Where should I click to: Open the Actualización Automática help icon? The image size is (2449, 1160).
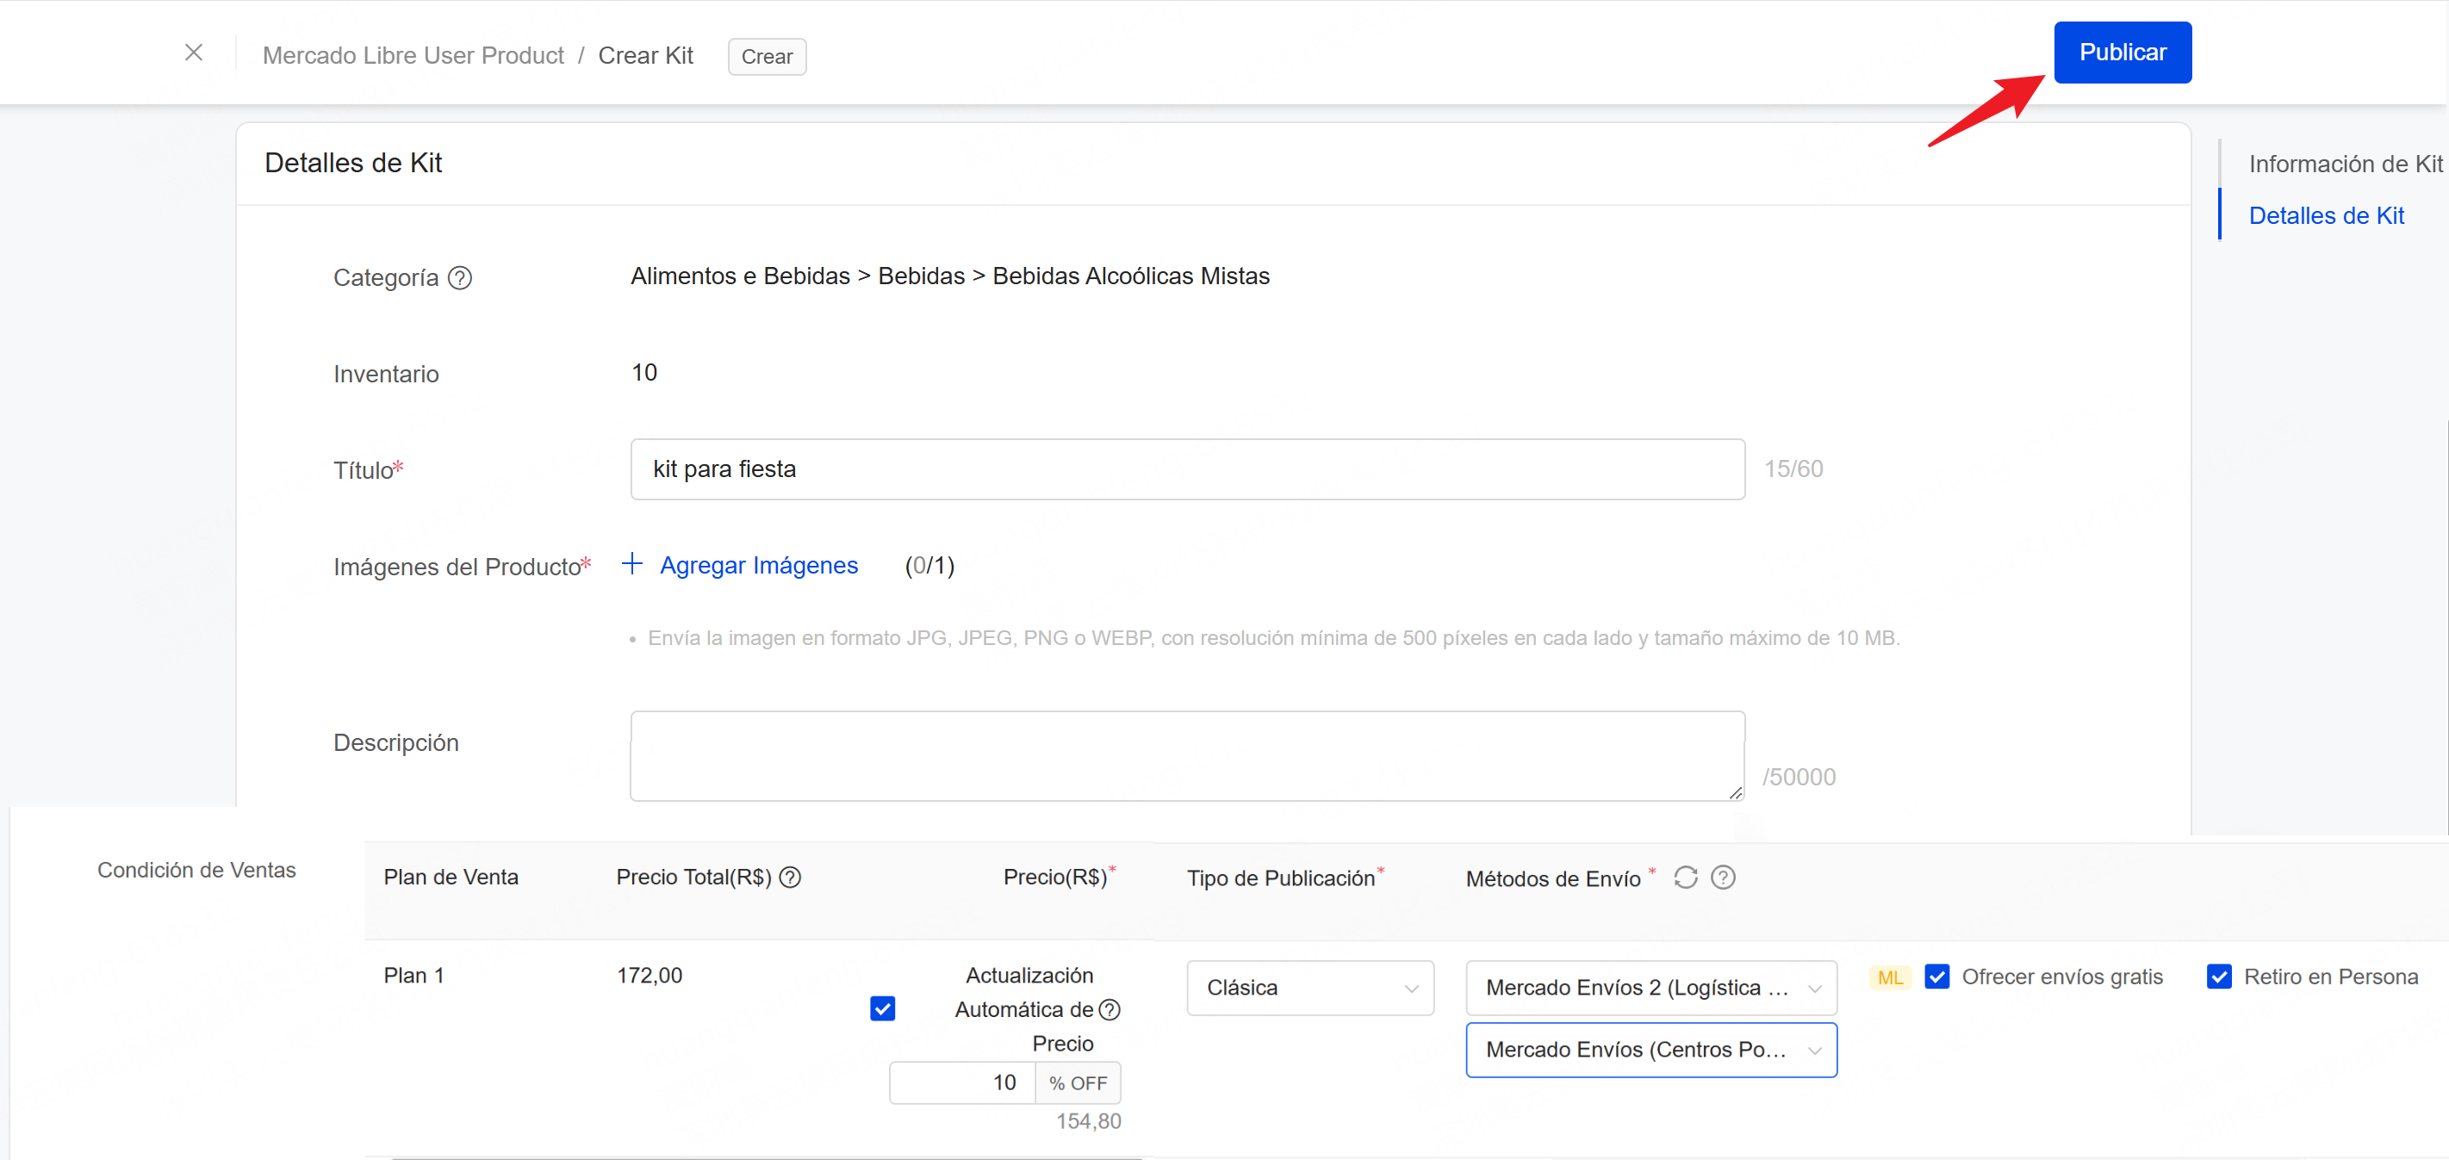pos(1110,1010)
